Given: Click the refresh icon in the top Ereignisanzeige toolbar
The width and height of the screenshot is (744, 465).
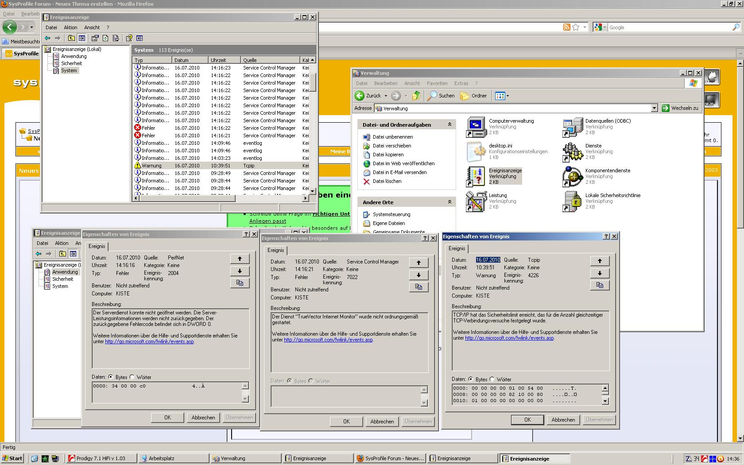Looking at the screenshot, I should point(105,38).
